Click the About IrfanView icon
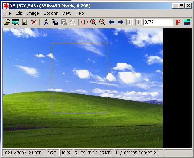This screenshot has width=194, height=158. coord(187,22)
